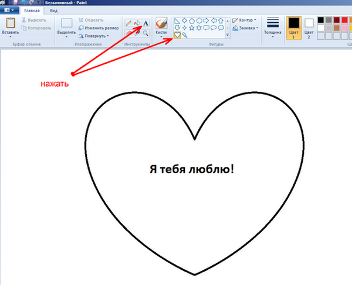Activate the Цвет 2 color button
The image size is (352, 285).
click(309, 27)
